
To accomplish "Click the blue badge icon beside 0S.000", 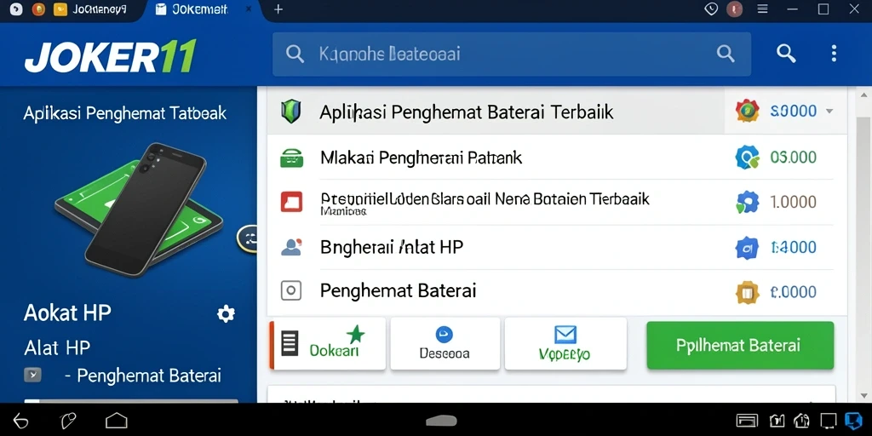I will click(x=747, y=158).
